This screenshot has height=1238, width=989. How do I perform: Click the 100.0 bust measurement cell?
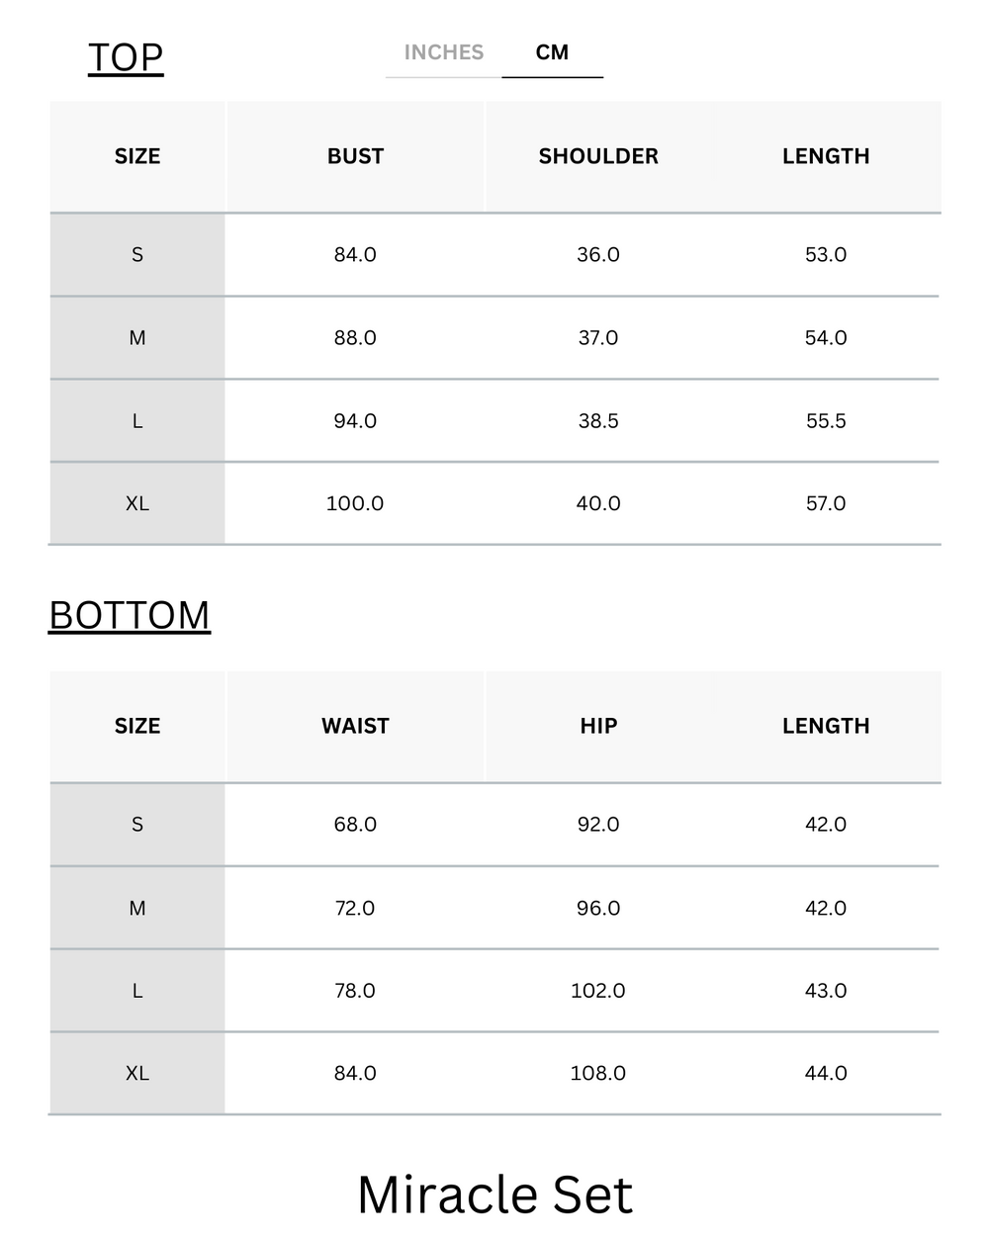355,504
